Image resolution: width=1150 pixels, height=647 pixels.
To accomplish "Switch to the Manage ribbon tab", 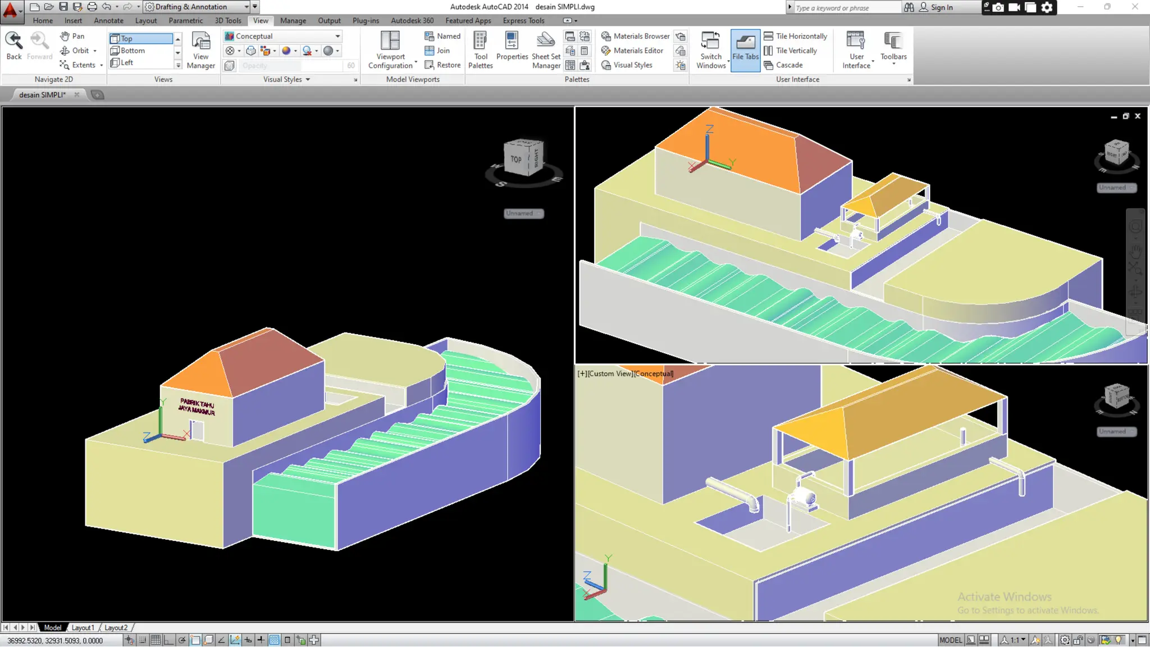I will (x=293, y=21).
